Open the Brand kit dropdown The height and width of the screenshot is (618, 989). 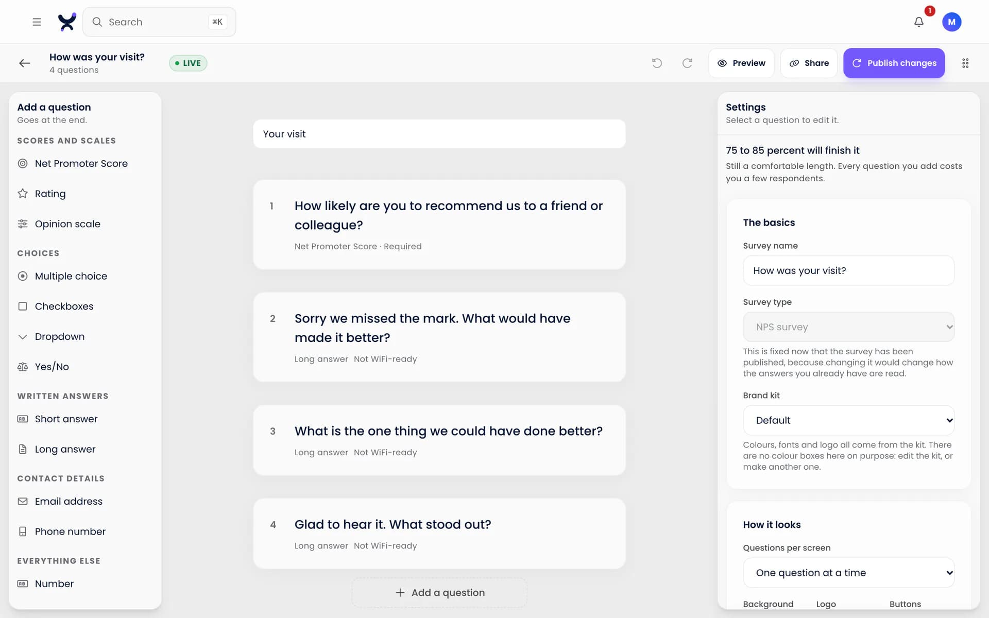click(848, 420)
